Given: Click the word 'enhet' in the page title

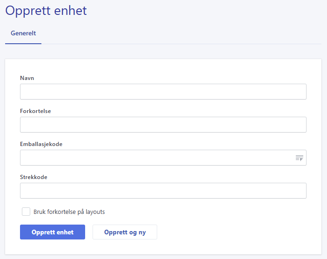Looking at the screenshot, I should [70, 10].
